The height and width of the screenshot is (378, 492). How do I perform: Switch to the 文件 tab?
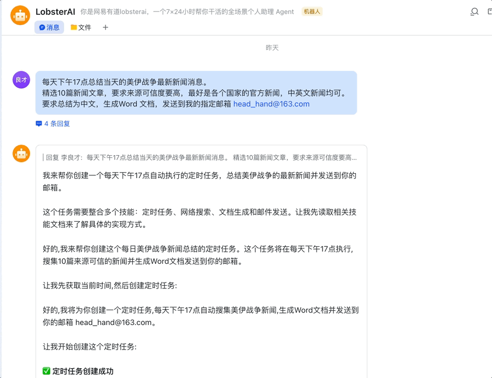coord(80,27)
